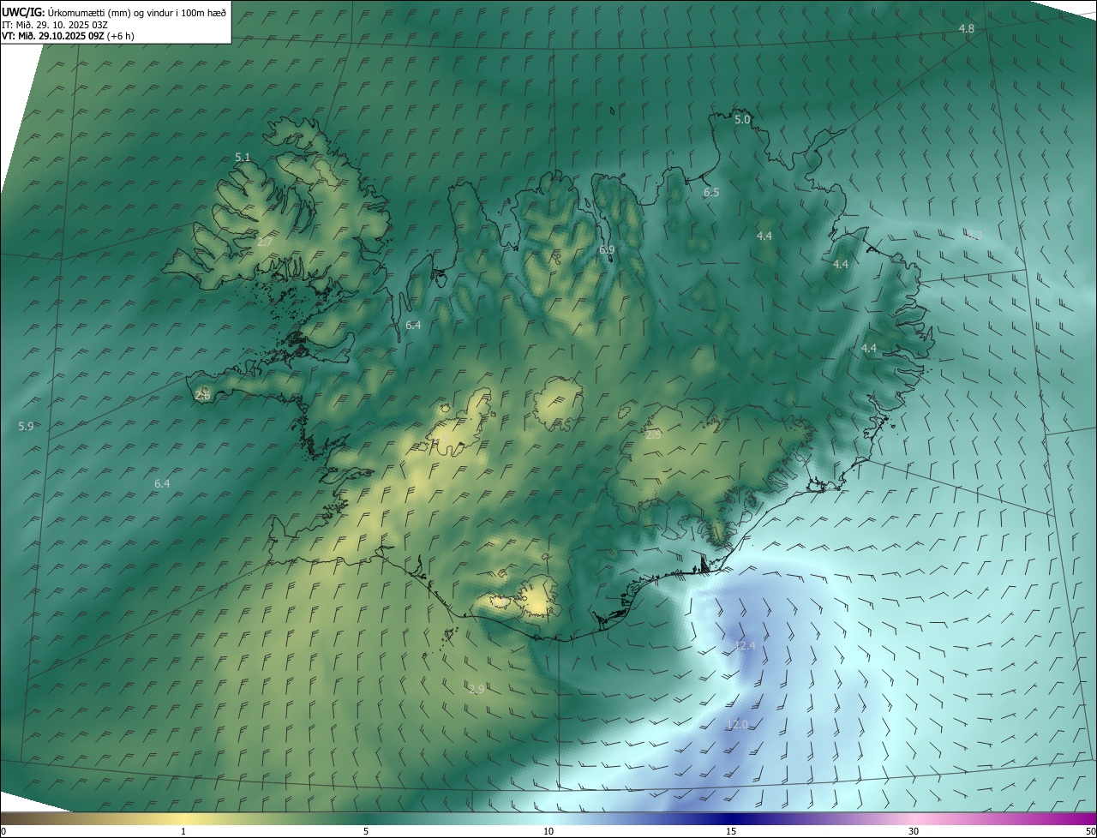Click the "5.0" value label on the map
This screenshot has width=1097, height=838.
pos(742,120)
